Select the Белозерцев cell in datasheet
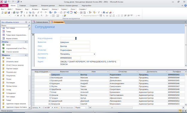This screenshot has width=187, height=113. click(x=65, y=78)
